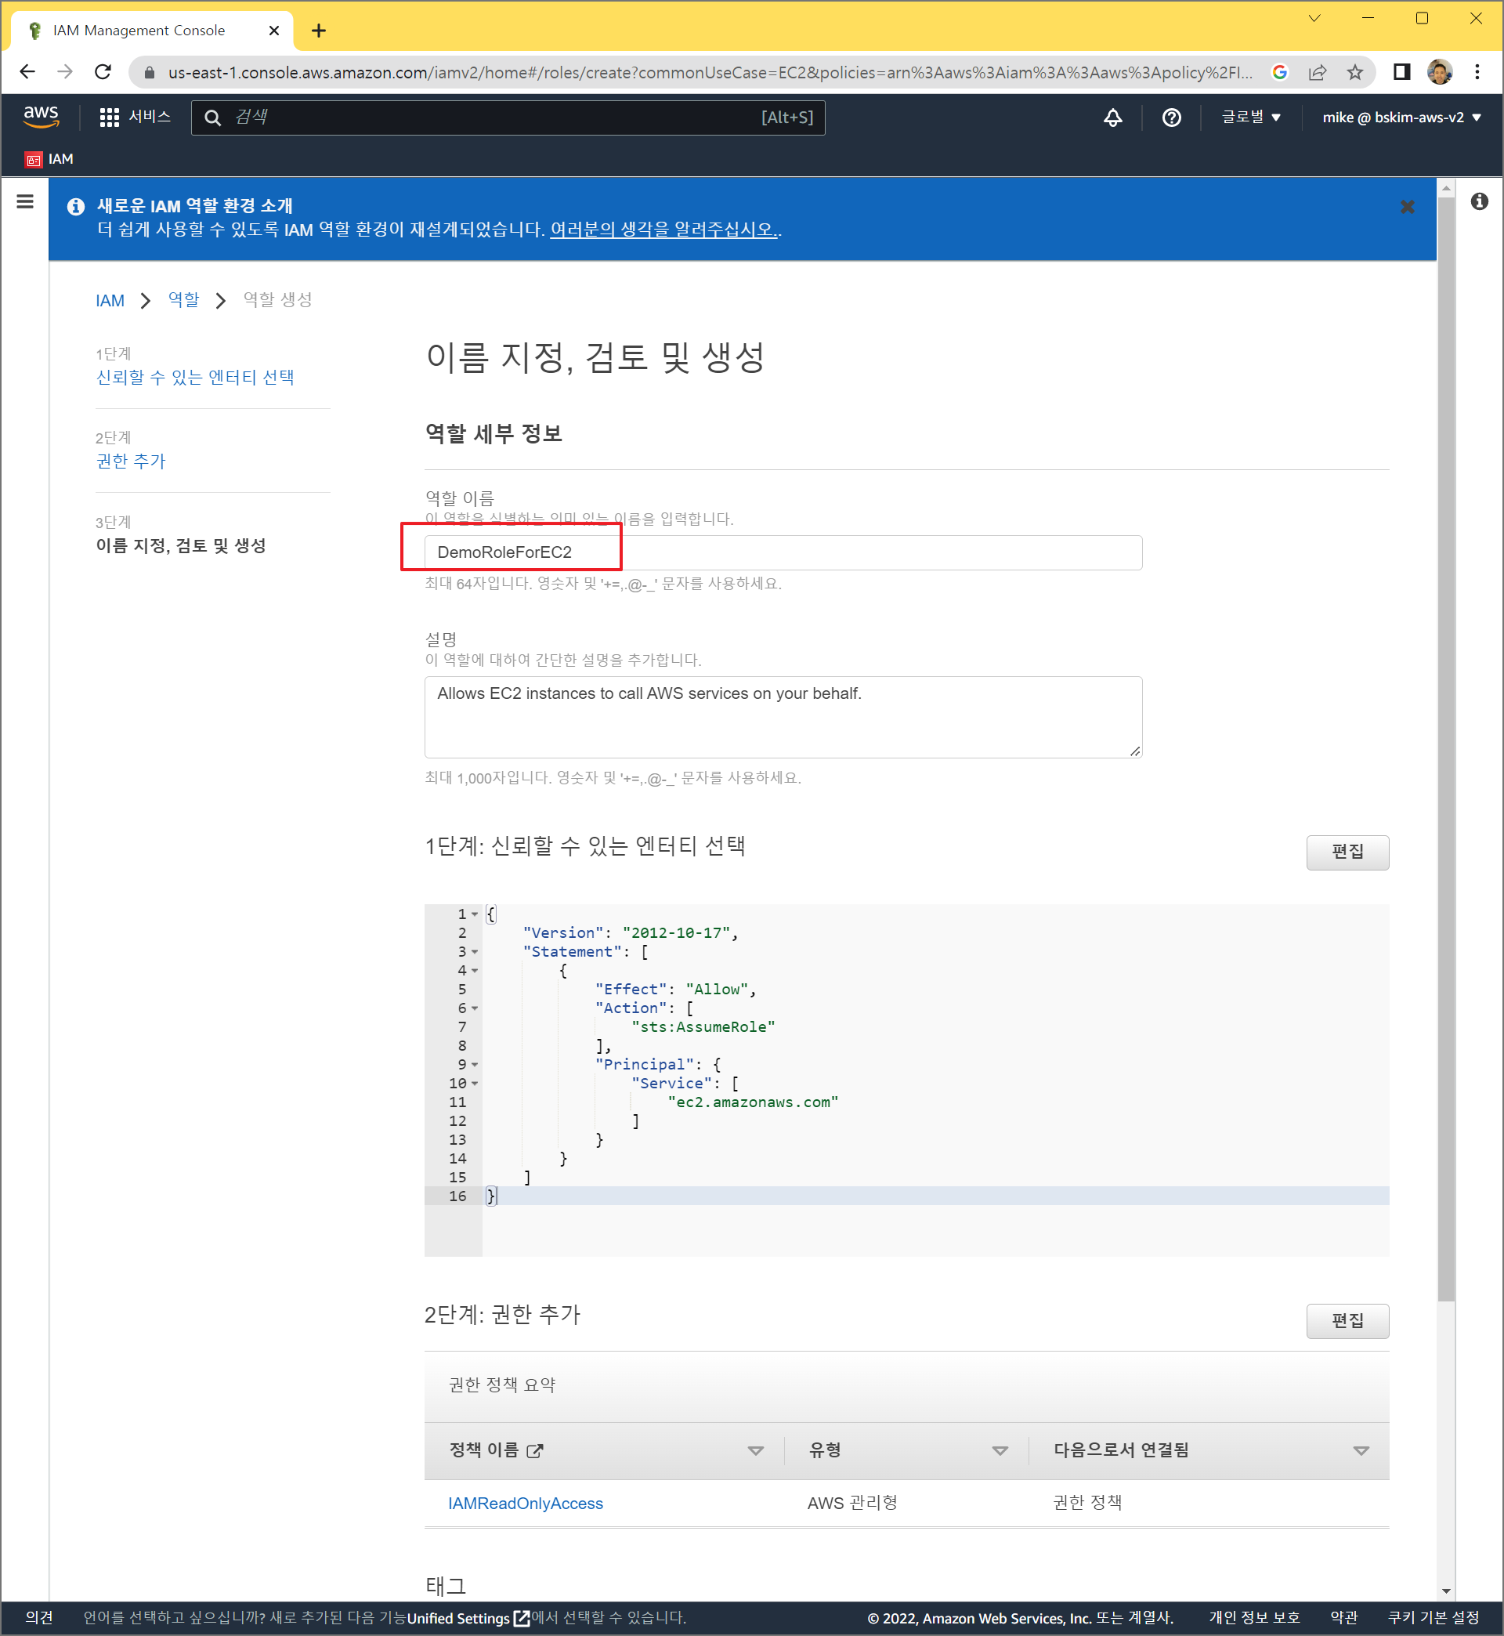Viewport: 1504px width, 1636px height.
Task: Click the page vertical scrollbar thumb
Action: [1445, 749]
